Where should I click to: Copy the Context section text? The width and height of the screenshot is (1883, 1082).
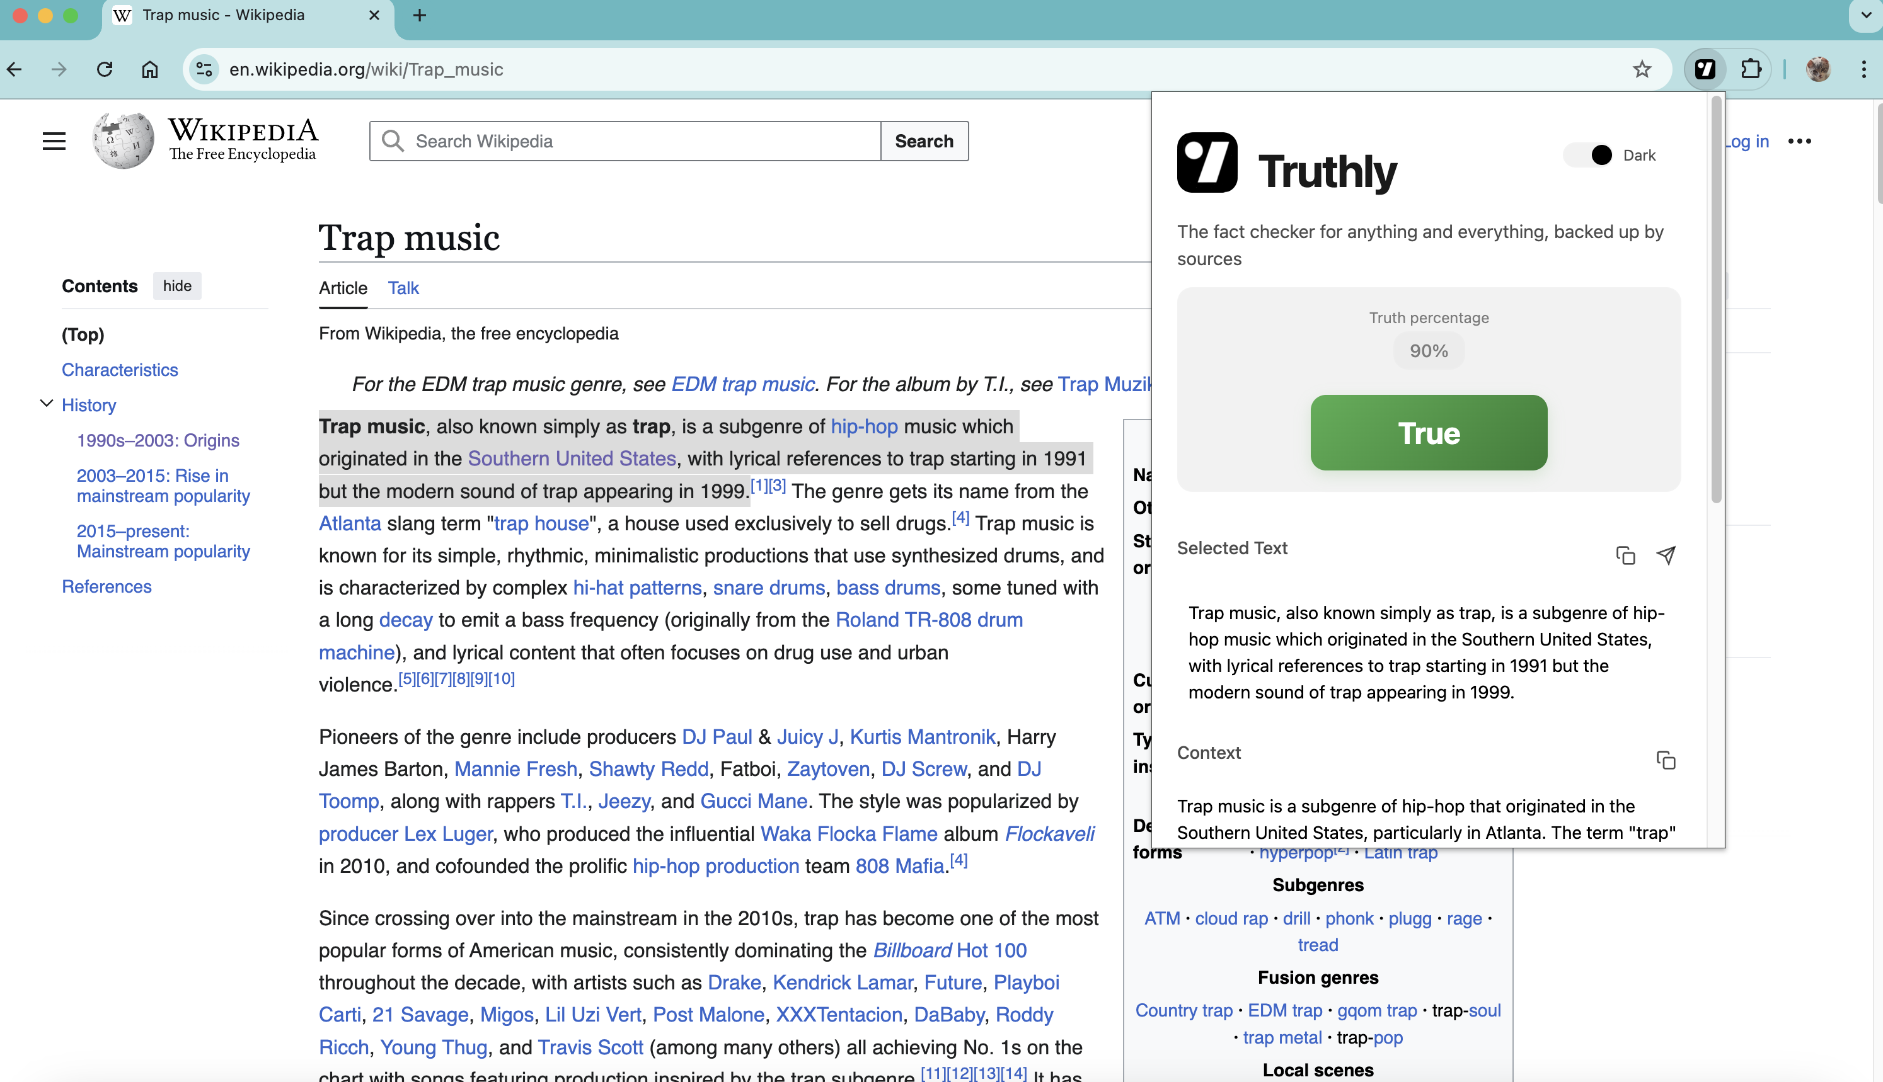(x=1666, y=760)
